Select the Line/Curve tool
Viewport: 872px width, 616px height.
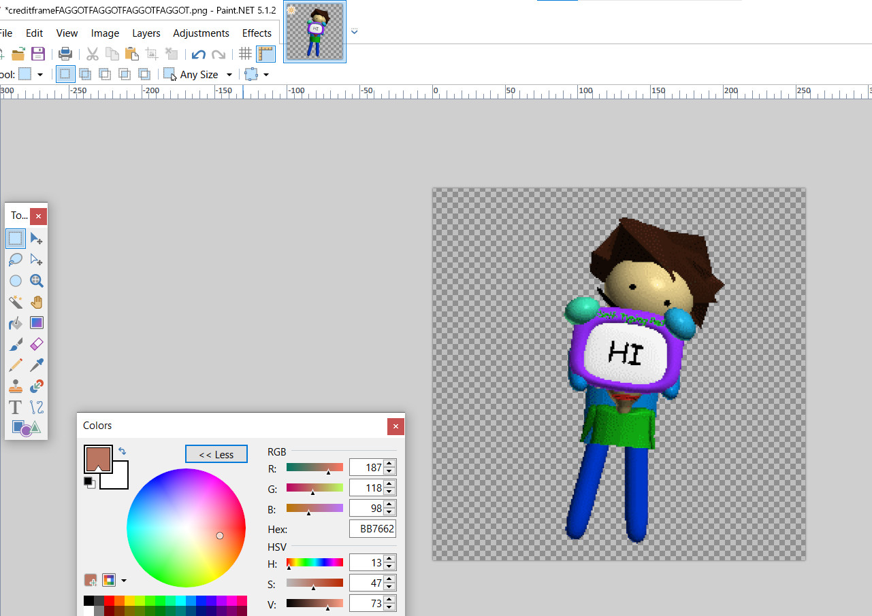pos(37,407)
